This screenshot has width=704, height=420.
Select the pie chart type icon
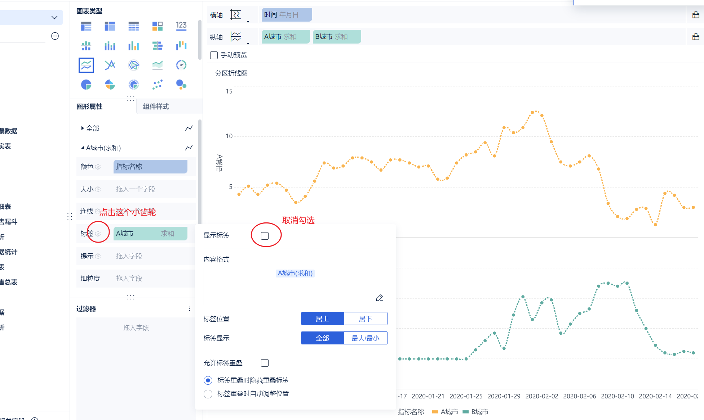86,85
